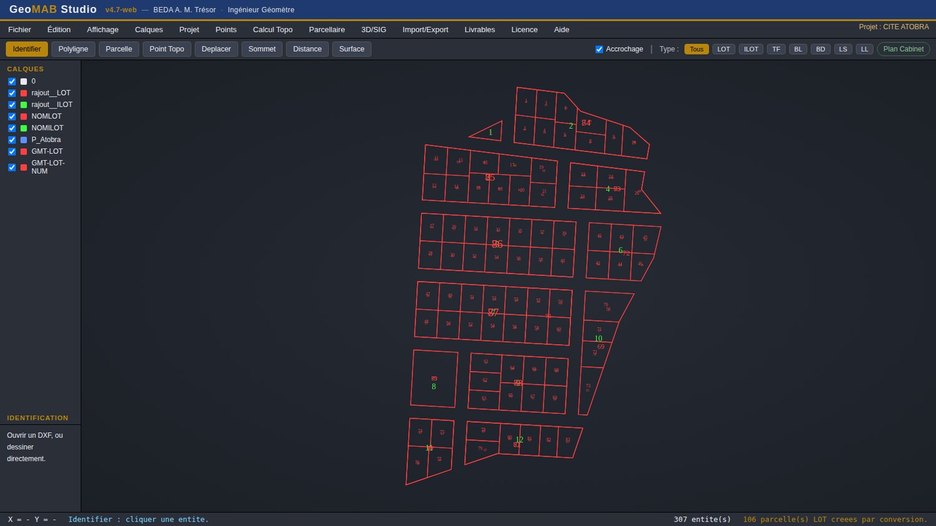Open the Aide menu
Screen dimensions: 936x526
[561, 29]
